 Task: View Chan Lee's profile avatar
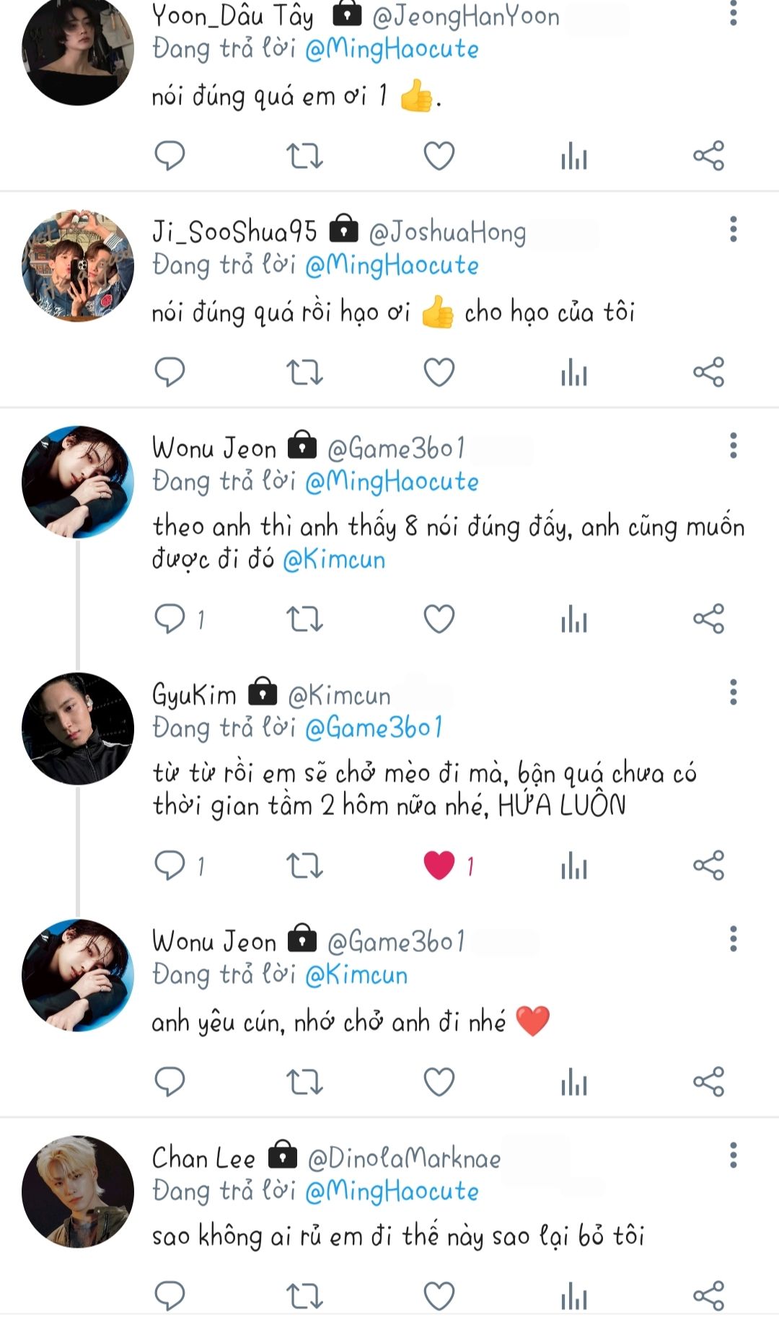pos(78,1192)
